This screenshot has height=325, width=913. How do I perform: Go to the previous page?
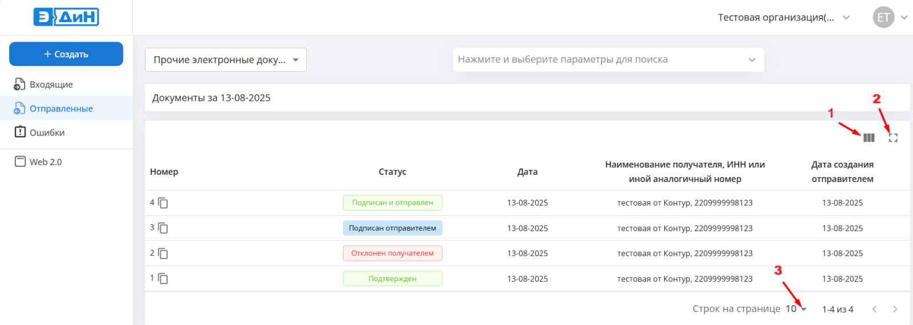tap(874, 309)
